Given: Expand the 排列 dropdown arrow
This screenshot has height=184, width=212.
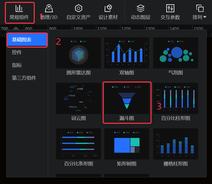Looking at the screenshot, I should (x=205, y=17).
